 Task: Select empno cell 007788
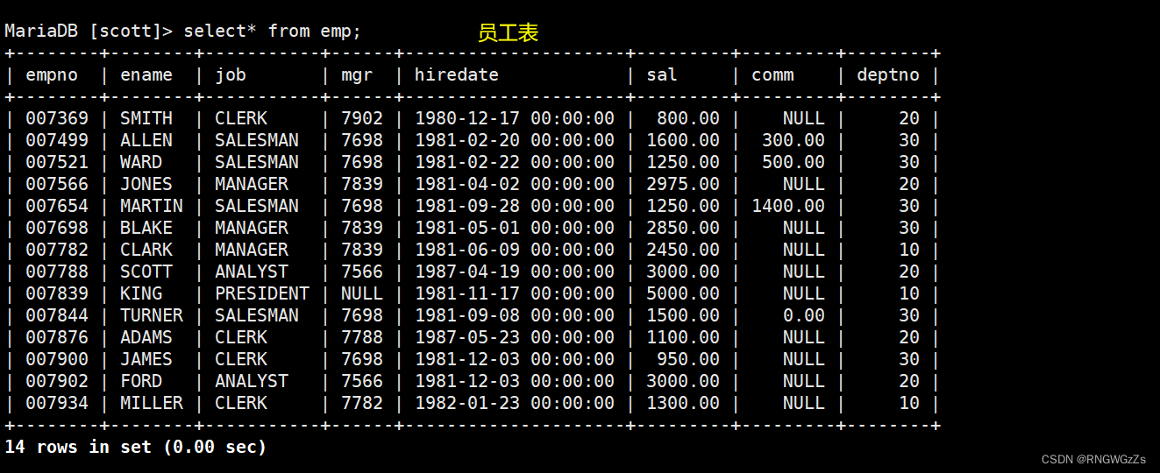coord(57,272)
